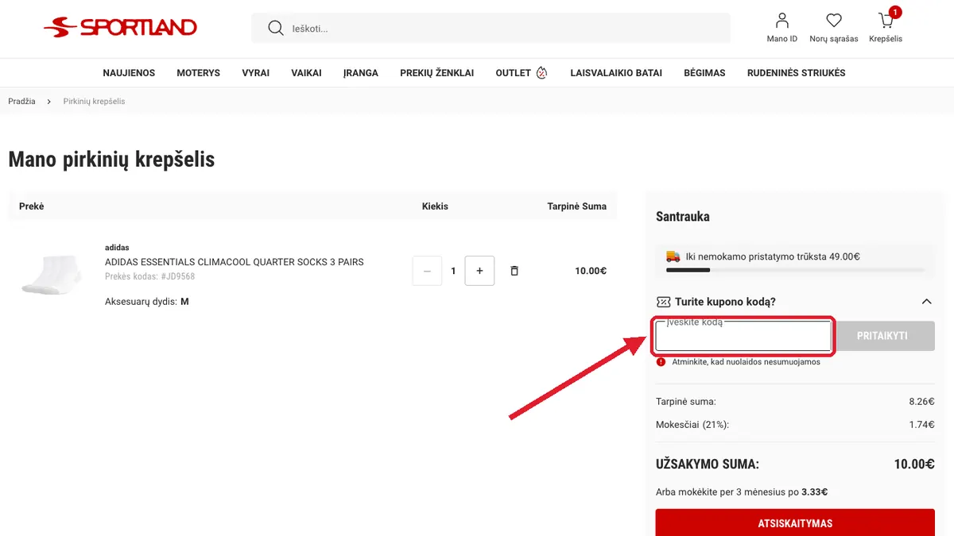Open the VYRAI menu
This screenshot has height=536, width=954.
256,73
